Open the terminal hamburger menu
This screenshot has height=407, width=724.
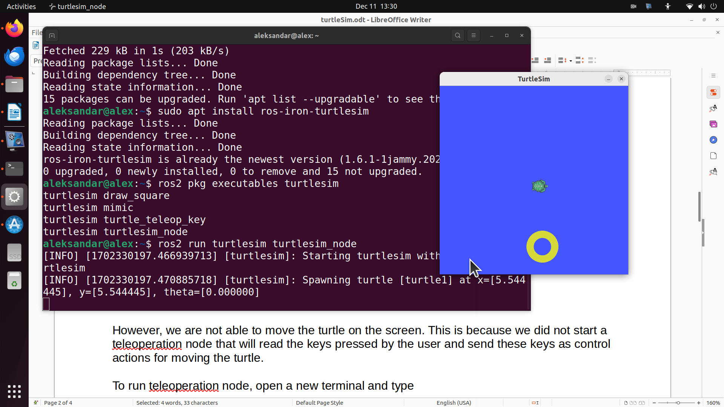point(473,35)
